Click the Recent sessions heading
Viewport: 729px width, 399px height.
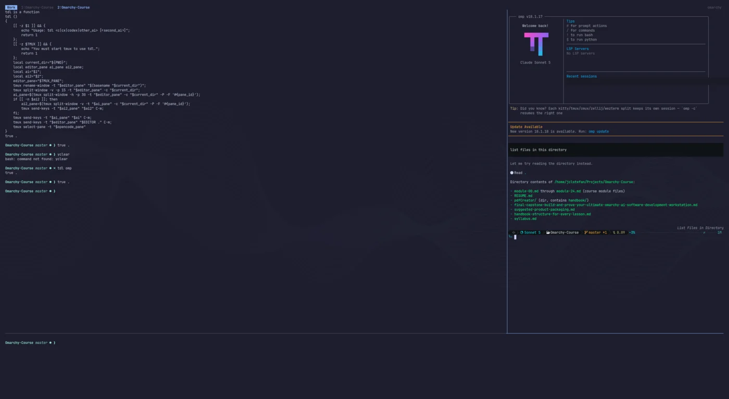(582, 76)
